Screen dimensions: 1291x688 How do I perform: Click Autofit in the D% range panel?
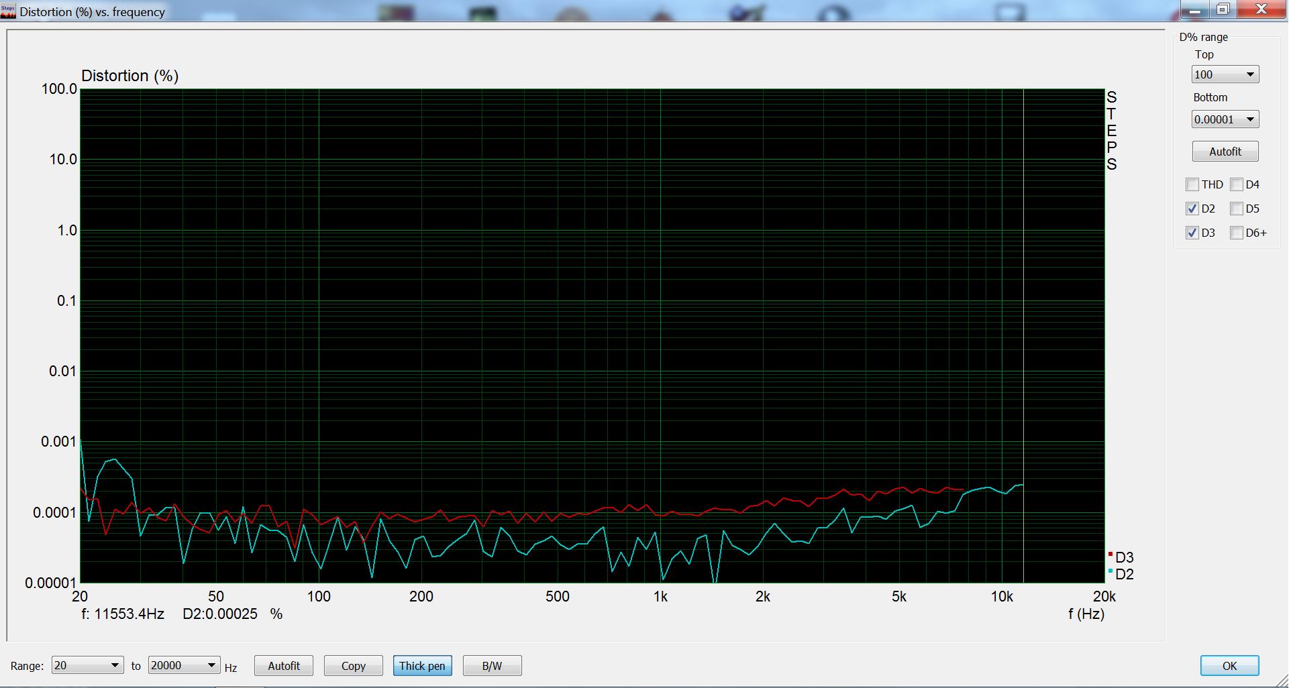pos(1225,152)
